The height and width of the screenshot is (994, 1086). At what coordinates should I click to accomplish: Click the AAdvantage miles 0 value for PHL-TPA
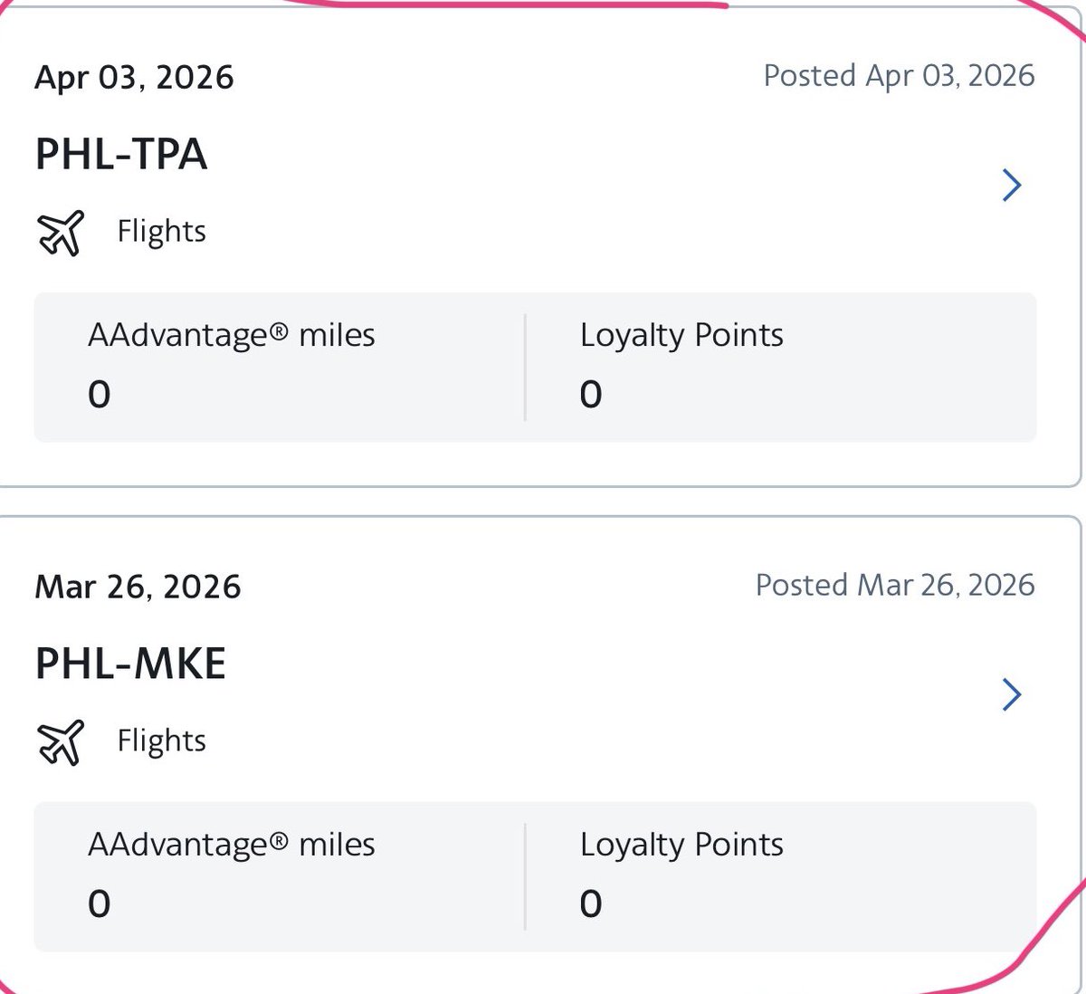tap(100, 395)
